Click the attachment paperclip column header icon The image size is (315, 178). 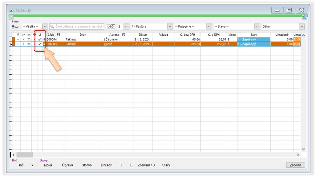[18, 35]
